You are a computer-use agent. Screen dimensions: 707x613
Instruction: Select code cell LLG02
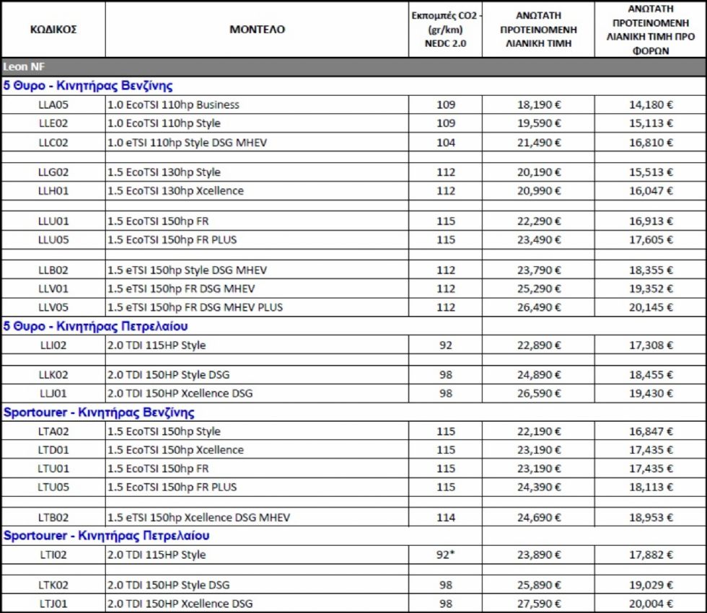(x=53, y=172)
